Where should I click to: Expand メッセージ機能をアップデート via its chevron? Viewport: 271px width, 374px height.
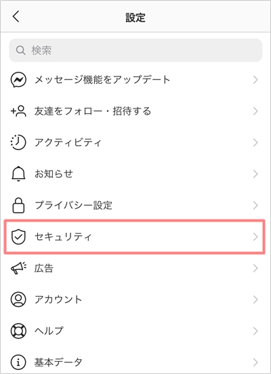[255, 80]
